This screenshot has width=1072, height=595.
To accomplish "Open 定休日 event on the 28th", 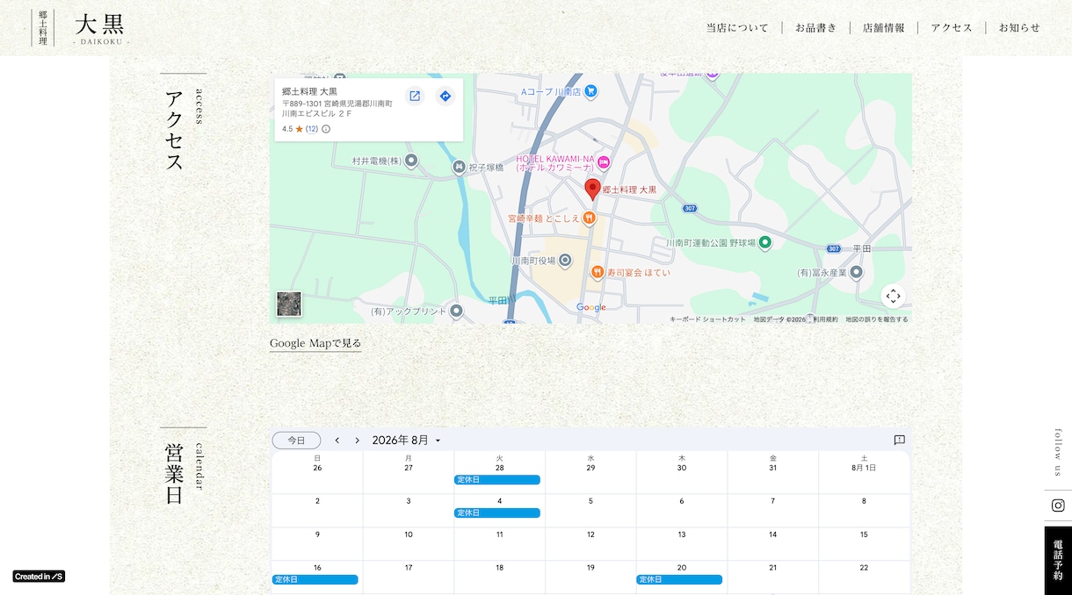I will (x=497, y=480).
